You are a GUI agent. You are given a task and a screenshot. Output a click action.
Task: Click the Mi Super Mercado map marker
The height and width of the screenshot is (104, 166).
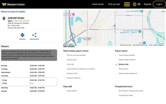tap(140, 31)
